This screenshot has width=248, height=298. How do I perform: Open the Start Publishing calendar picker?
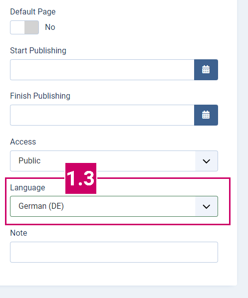pyautogui.click(x=206, y=70)
